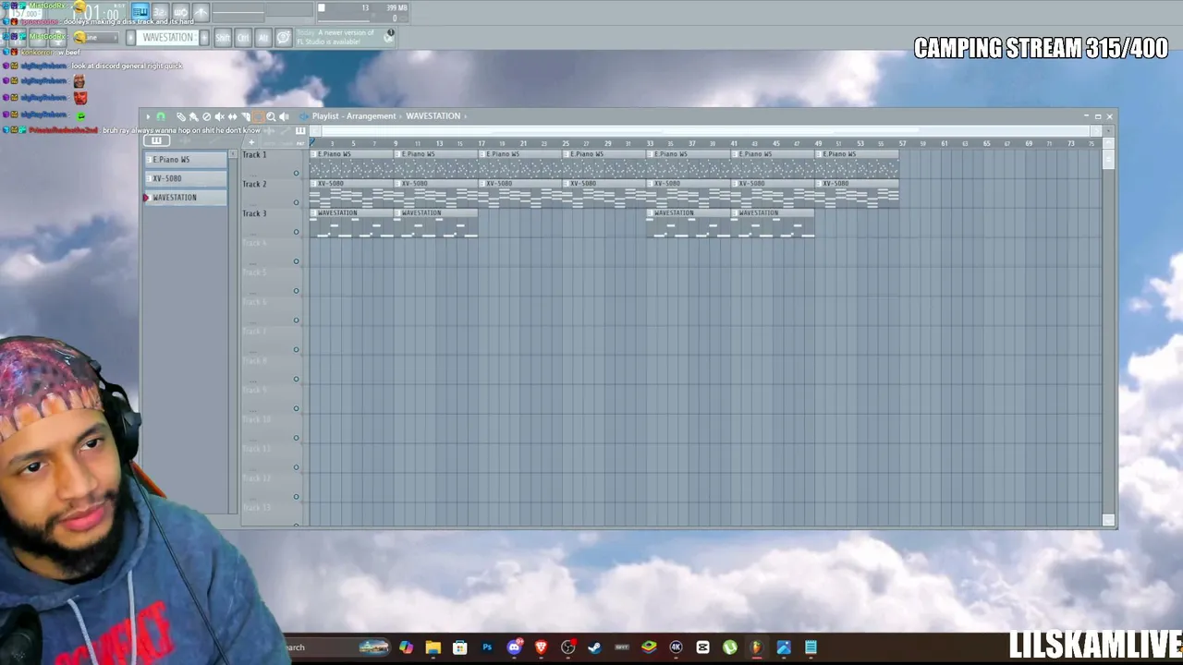Select the Draw pencil tool
The height and width of the screenshot is (665, 1183).
coord(181,116)
